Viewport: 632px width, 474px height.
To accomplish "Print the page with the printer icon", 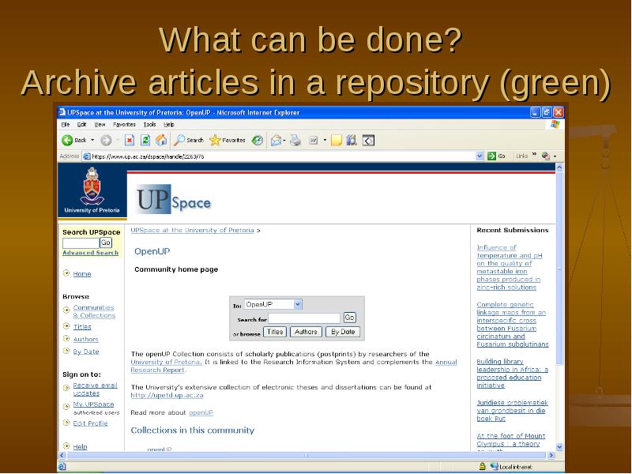I will (x=295, y=141).
